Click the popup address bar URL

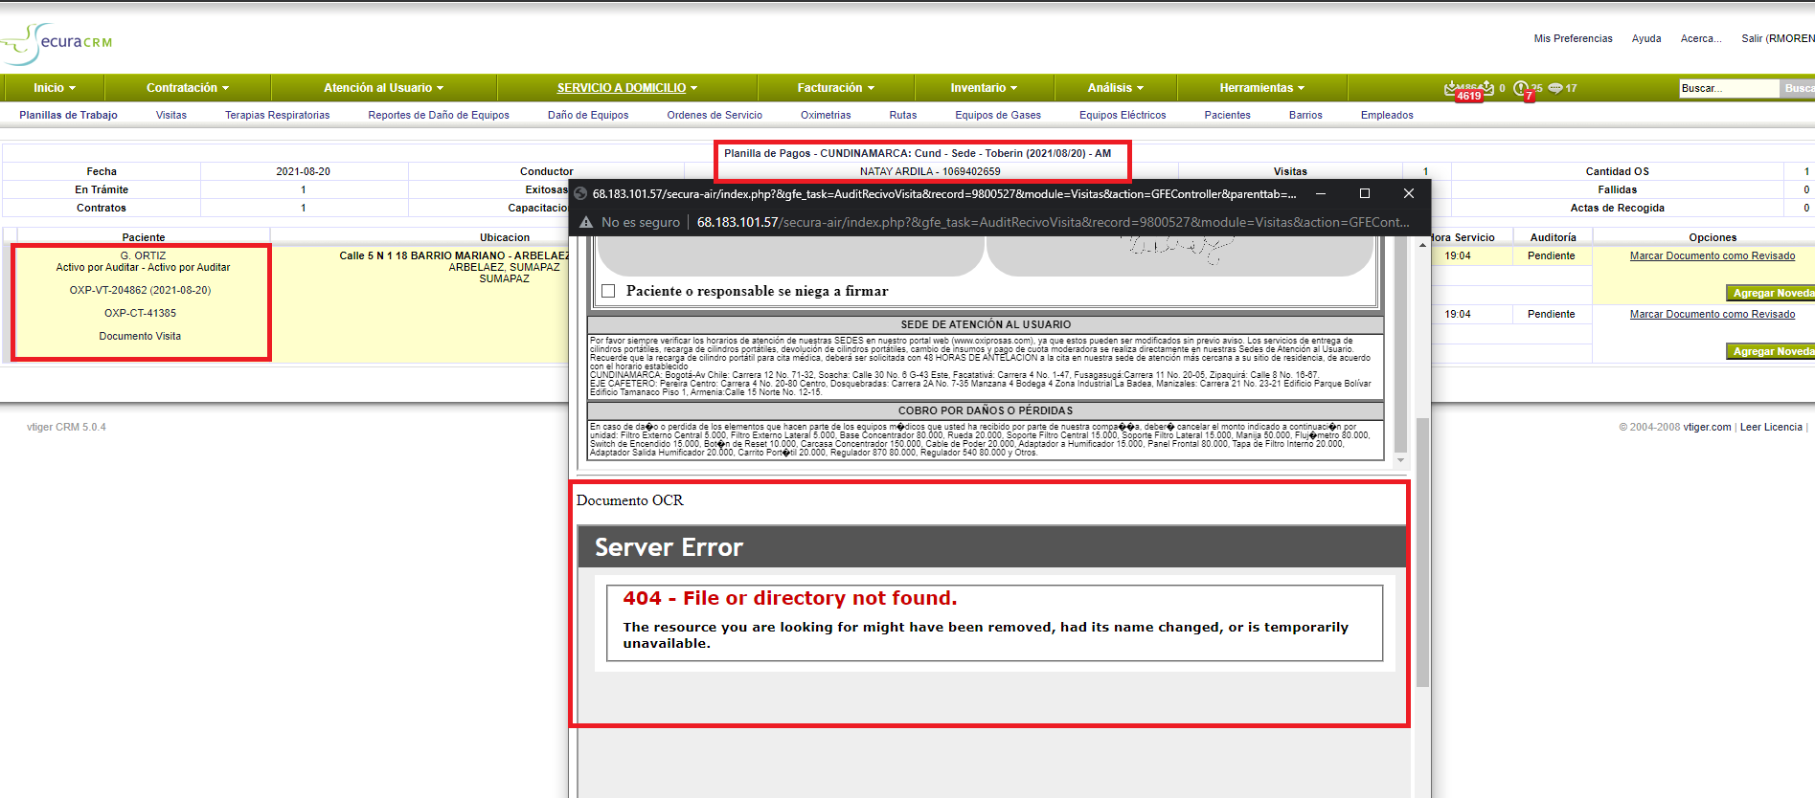(1053, 222)
